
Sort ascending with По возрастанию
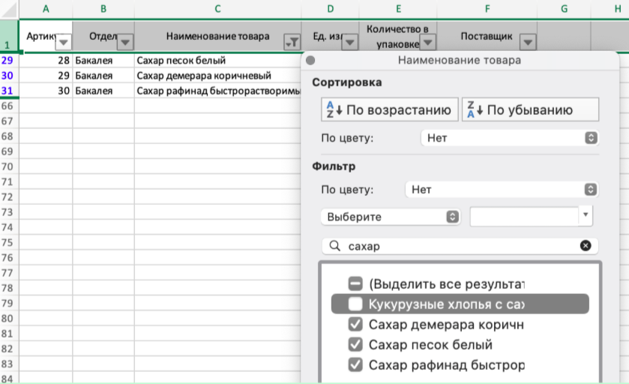390,109
